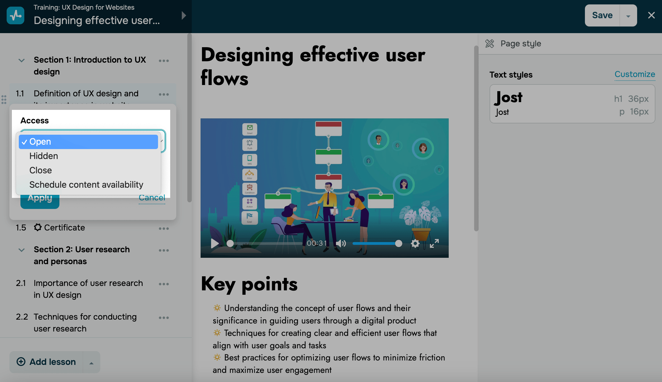
Task: Click the drag handle beside lesson 1.1
Action: [x=4, y=100]
